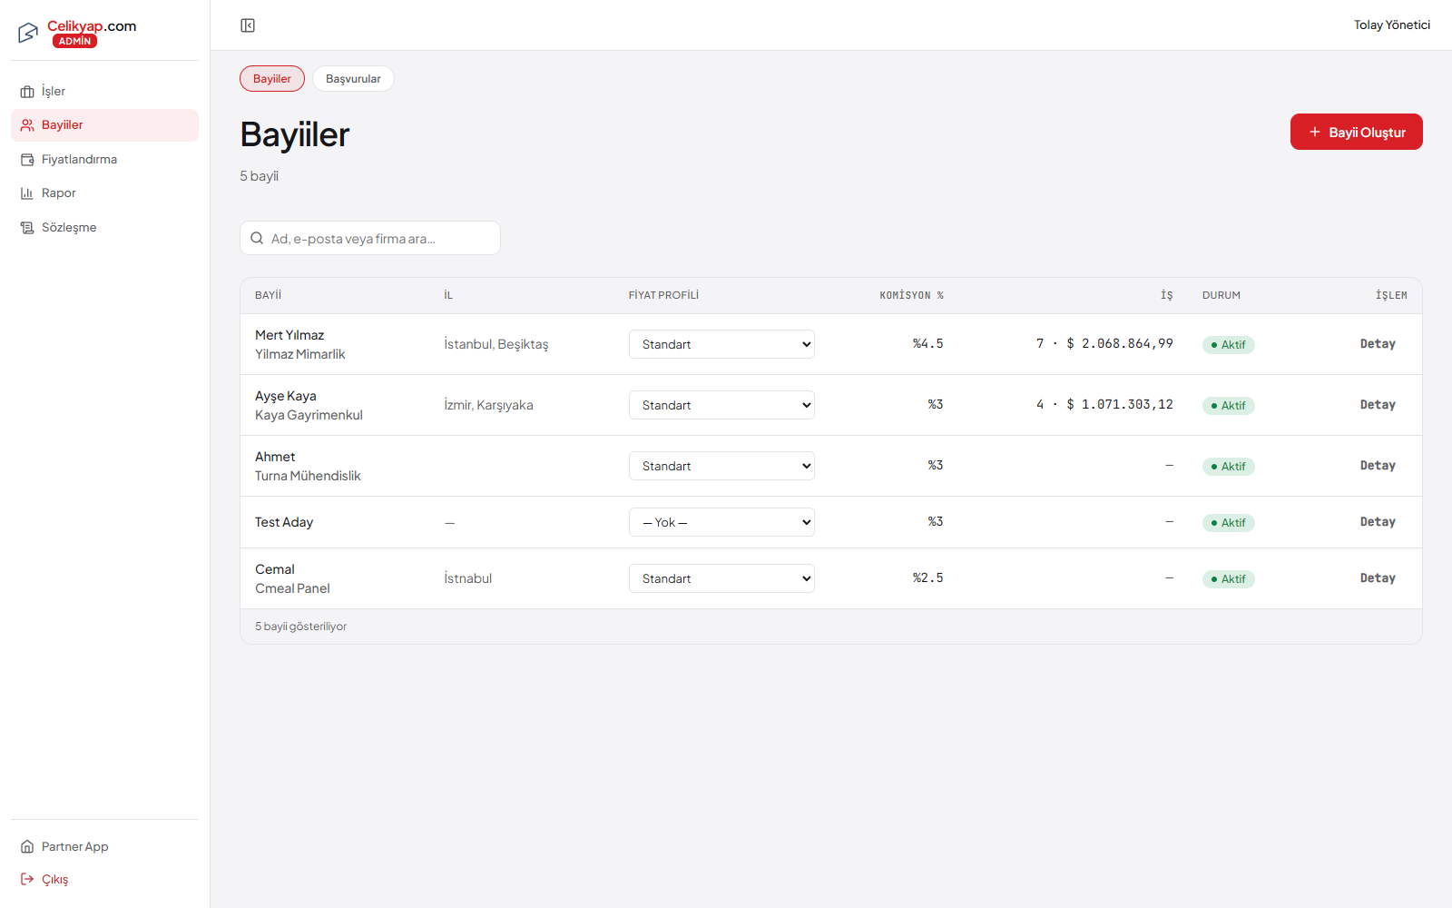
Task: Open Test Aday price profile dropdown
Action: click(x=721, y=522)
